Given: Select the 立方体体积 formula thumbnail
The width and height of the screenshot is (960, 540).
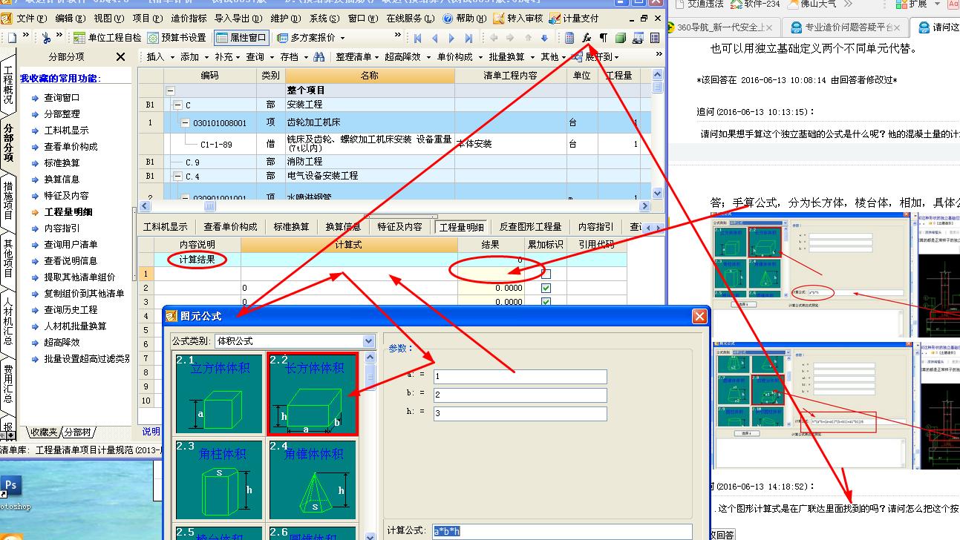Looking at the screenshot, I should [219, 393].
